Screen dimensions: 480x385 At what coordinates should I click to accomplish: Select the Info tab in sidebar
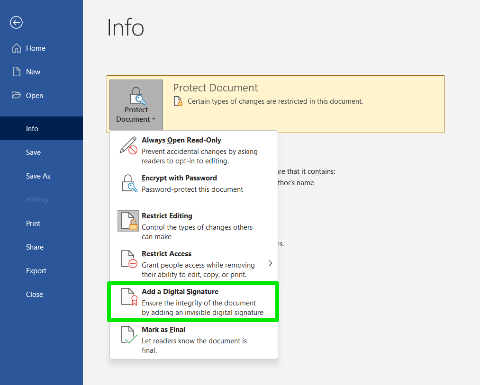point(32,129)
